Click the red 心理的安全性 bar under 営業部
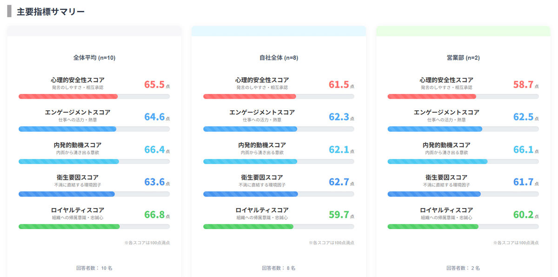 432,96
